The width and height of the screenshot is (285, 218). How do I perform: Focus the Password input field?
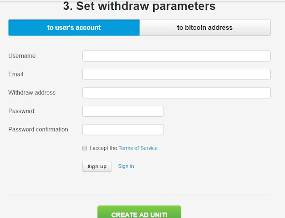pos(123,111)
